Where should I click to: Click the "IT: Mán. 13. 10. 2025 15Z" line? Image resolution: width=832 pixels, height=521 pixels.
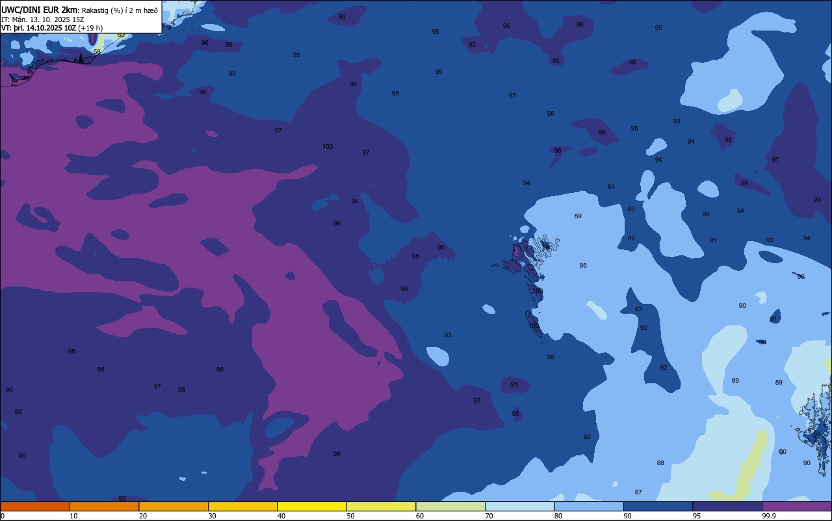42,19
